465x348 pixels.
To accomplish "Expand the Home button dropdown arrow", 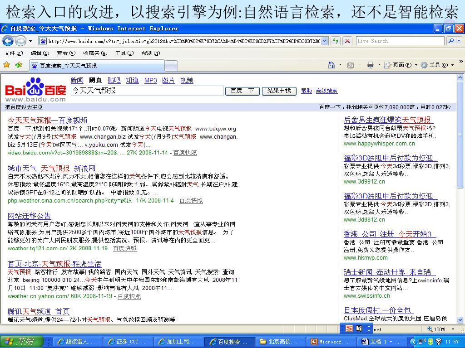I will click(x=340, y=65).
